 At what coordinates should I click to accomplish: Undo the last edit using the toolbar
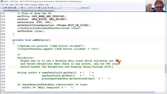click(x=25, y=8)
